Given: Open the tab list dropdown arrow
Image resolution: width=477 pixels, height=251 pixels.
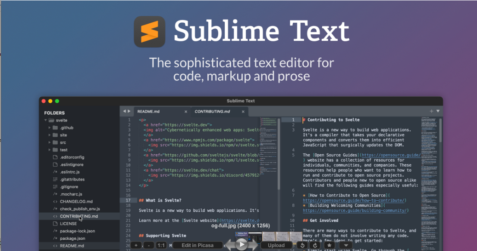Looking at the screenshot, I should click(438, 111).
